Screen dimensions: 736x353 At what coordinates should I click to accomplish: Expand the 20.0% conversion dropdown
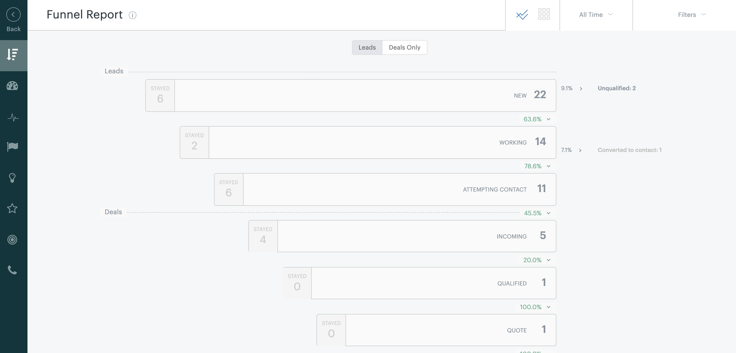548,260
